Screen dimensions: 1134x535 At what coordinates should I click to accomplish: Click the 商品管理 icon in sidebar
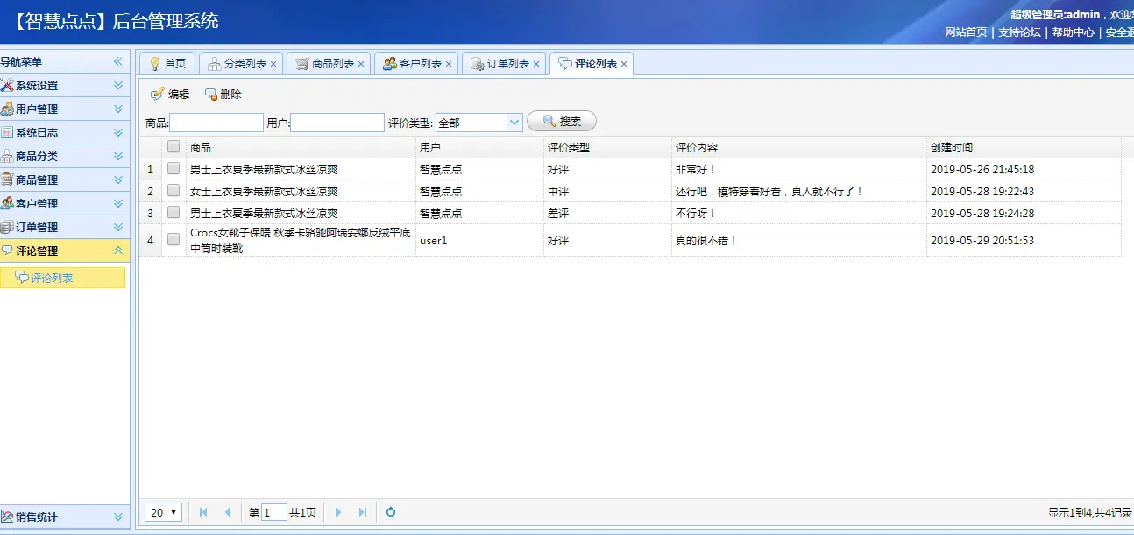coord(7,180)
